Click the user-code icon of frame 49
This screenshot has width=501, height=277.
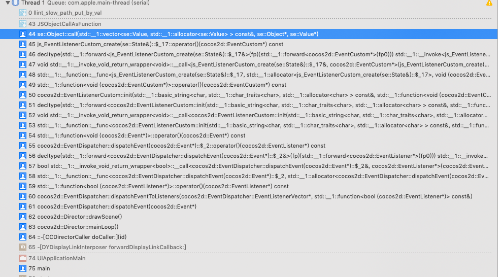click(23, 85)
